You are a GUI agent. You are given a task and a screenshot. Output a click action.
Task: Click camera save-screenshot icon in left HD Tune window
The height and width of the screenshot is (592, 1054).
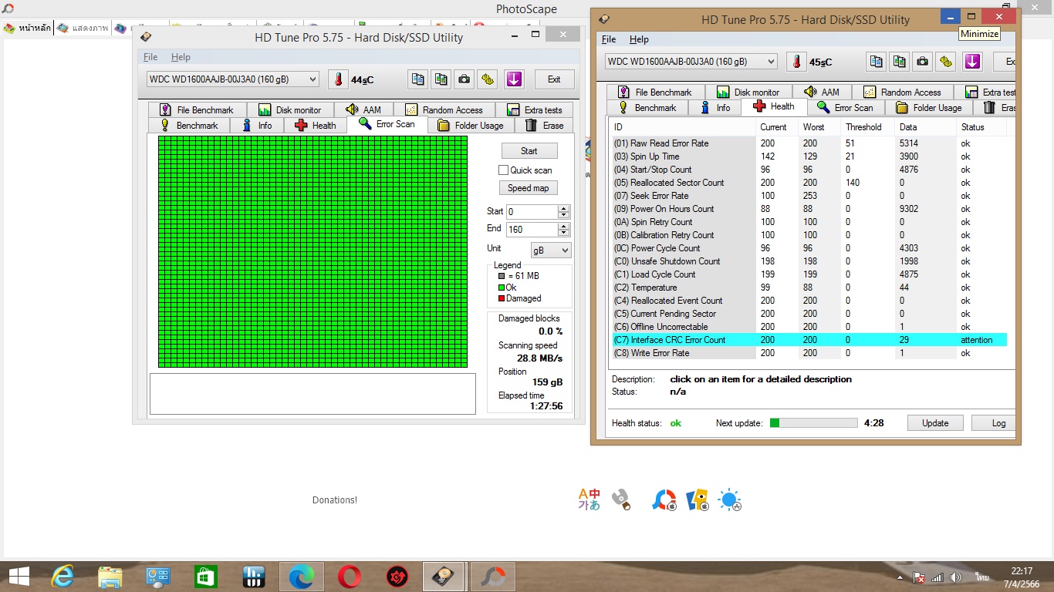click(464, 79)
